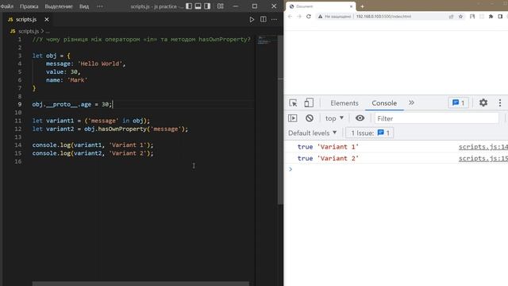Switch to the Elements tab in DevTools
The width and height of the screenshot is (508, 286).
(x=344, y=103)
